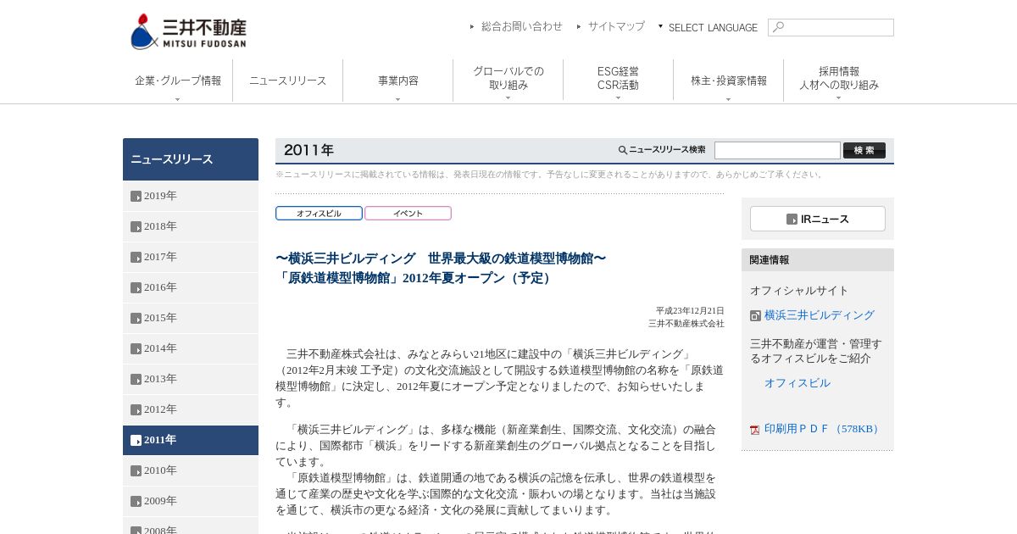Expand the グローバルでの取り組み menu
Viewport: 1017px width, 534px height.
(x=508, y=81)
